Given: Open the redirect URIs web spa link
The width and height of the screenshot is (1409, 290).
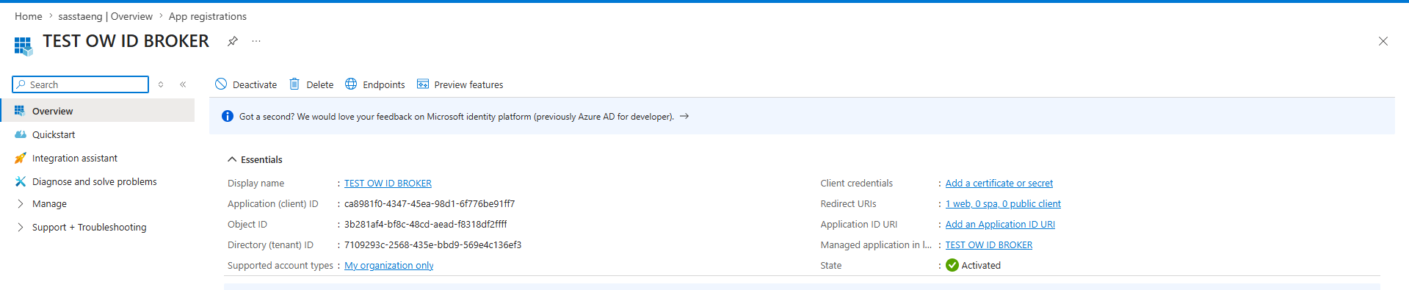Looking at the screenshot, I should pyautogui.click(x=1003, y=204).
